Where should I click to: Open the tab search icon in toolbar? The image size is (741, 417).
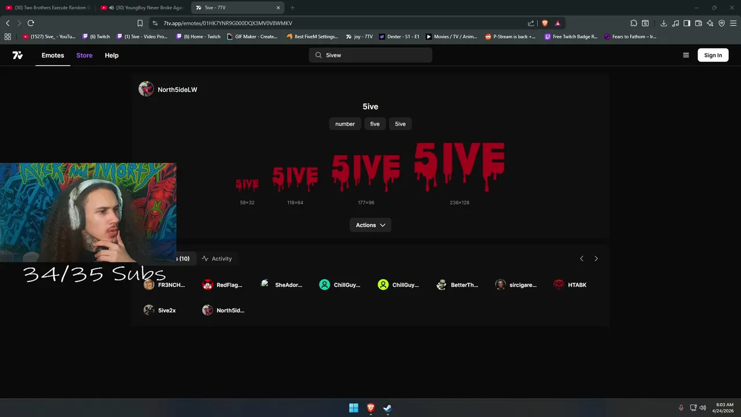point(645,23)
